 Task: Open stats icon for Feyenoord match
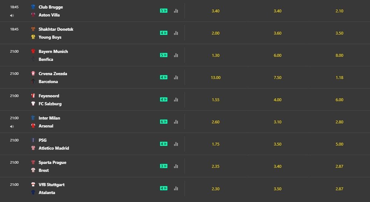pos(176,100)
